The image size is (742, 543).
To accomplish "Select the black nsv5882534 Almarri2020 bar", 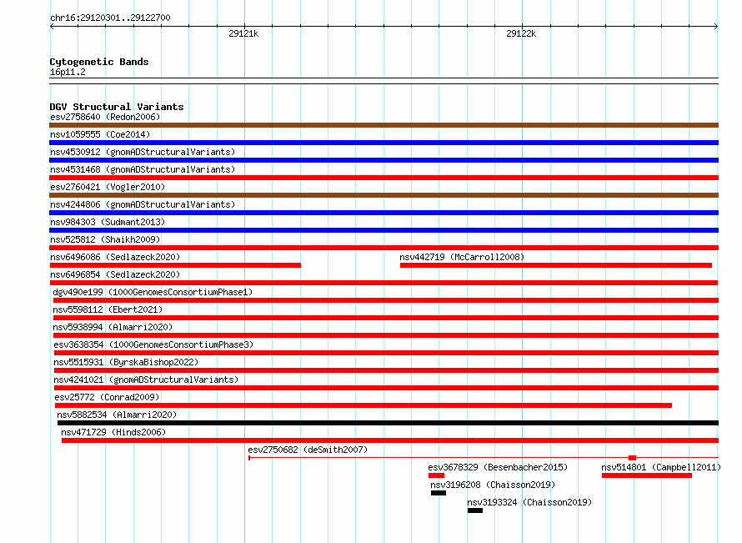I will (388, 423).
